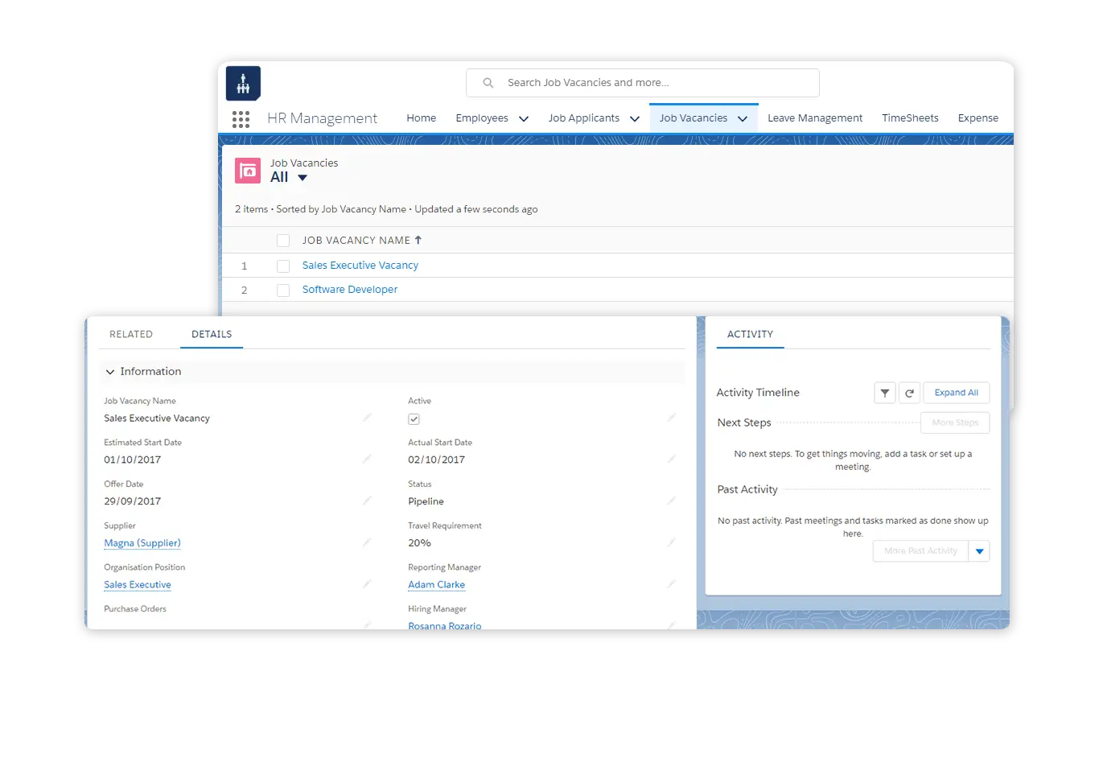The image size is (1099, 779).
Task: Edit Supplier field pencil icon
Action: point(367,542)
